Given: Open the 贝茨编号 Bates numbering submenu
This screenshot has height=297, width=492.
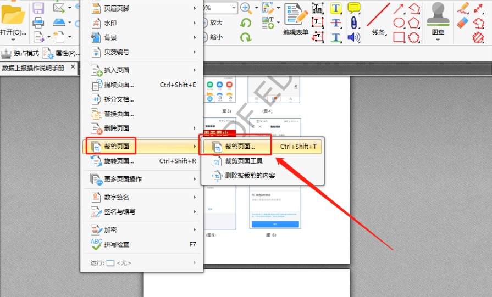Looking at the screenshot, I should [142, 52].
